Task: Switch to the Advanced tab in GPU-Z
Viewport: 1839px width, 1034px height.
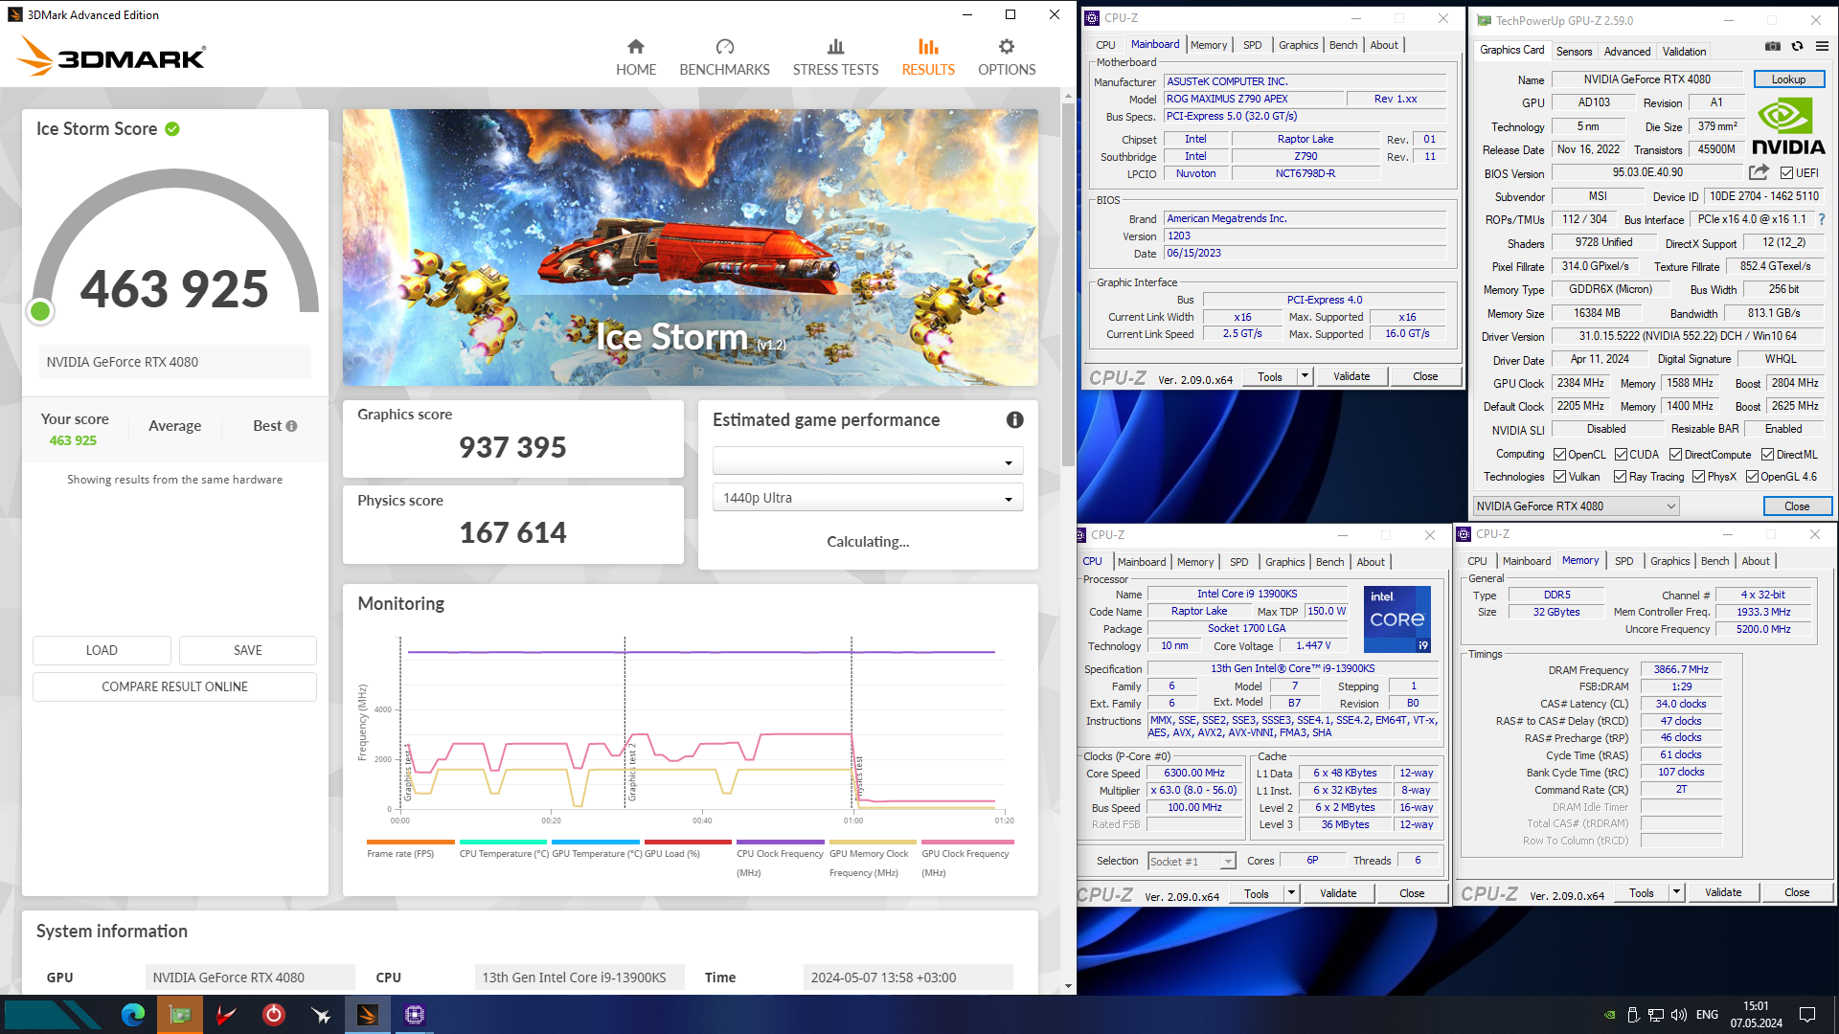Action: [1627, 52]
